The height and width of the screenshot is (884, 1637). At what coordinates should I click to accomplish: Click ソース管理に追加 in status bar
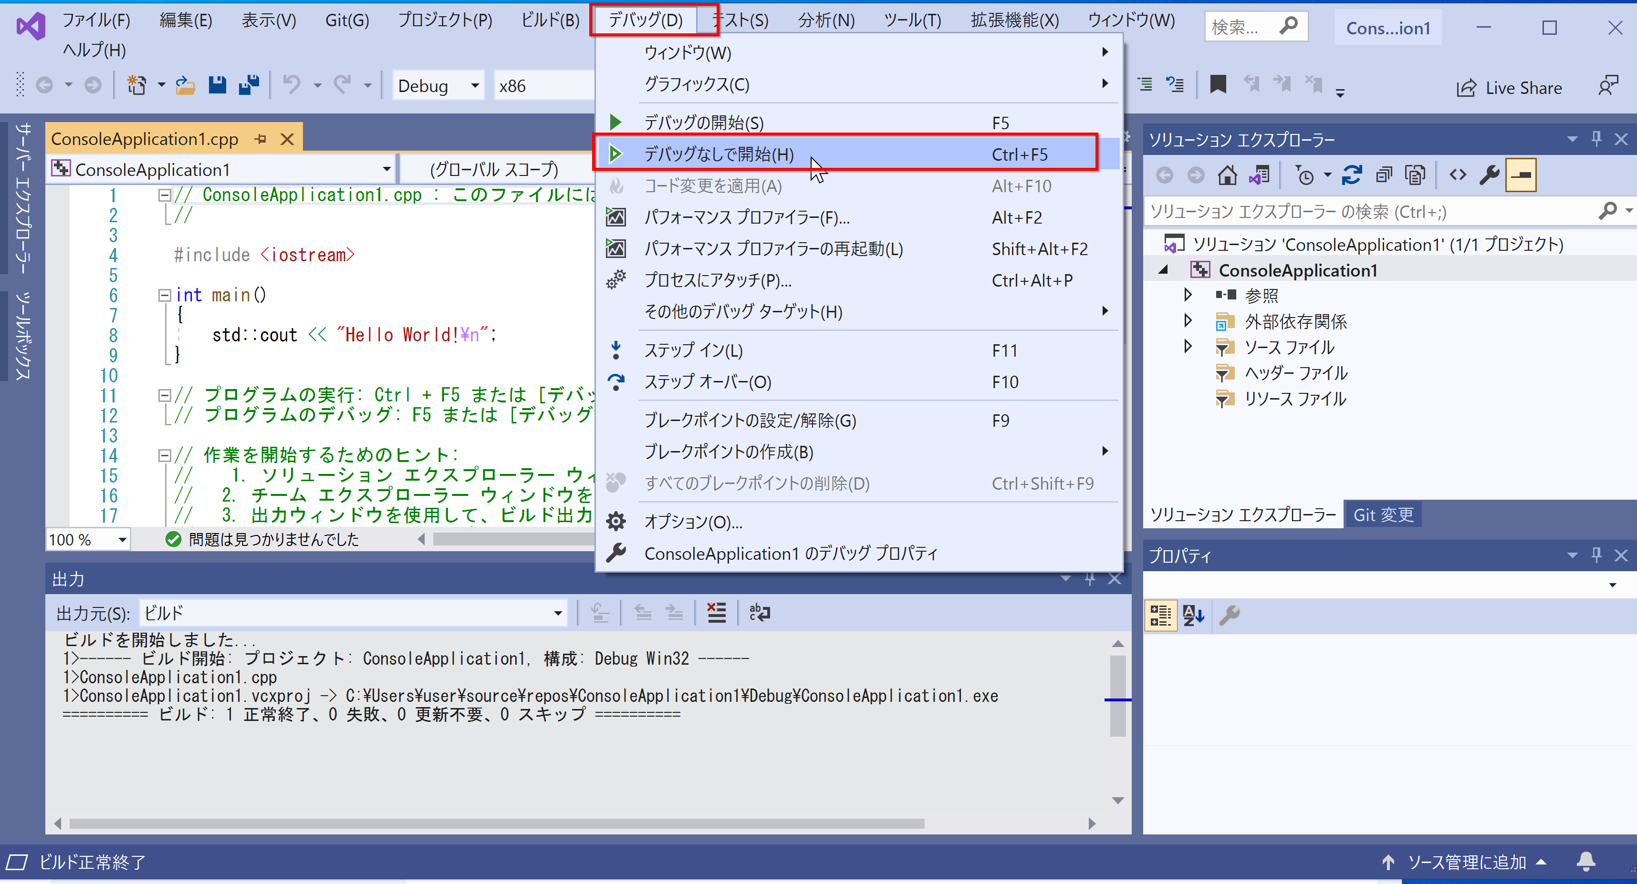click(1467, 862)
